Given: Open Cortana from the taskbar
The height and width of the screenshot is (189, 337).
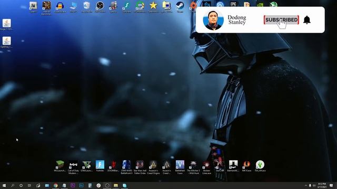Looking at the screenshot, I should coord(21,185).
